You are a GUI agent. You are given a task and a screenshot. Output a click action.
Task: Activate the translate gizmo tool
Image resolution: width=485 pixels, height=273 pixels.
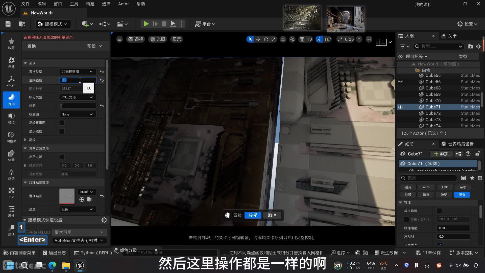[x=258, y=39]
